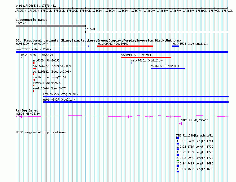Click ruler position 178700k
The image size is (236, 182).
coord(214,11)
